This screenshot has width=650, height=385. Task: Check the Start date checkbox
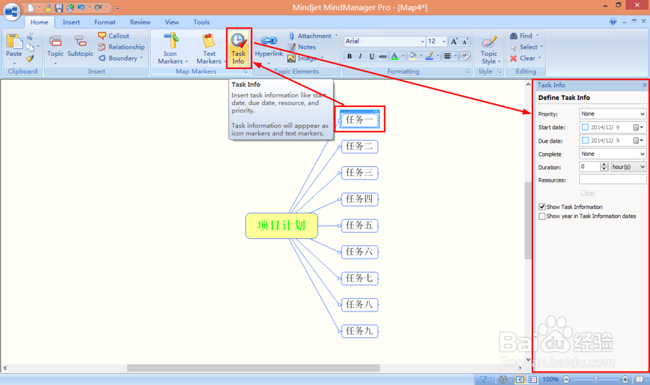point(585,127)
